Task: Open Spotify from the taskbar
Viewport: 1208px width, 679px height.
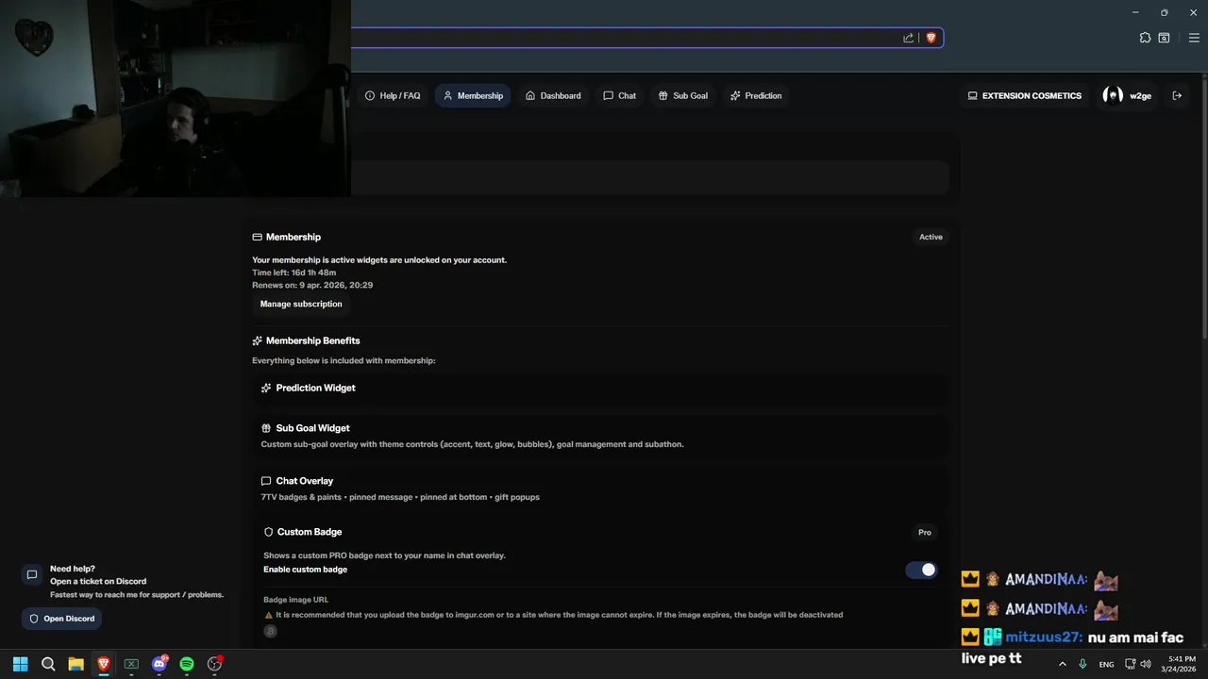Action: [x=187, y=664]
